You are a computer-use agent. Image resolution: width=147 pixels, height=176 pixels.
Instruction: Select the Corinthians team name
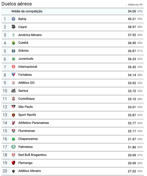[x=27, y=99]
